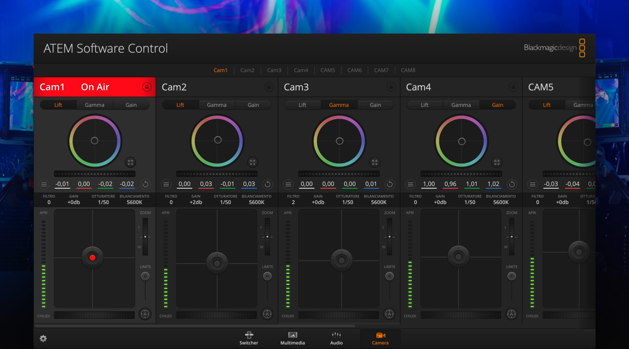Select Gain adjustment for Cam2
Image resolution: width=629 pixels, height=349 pixels.
253,104
